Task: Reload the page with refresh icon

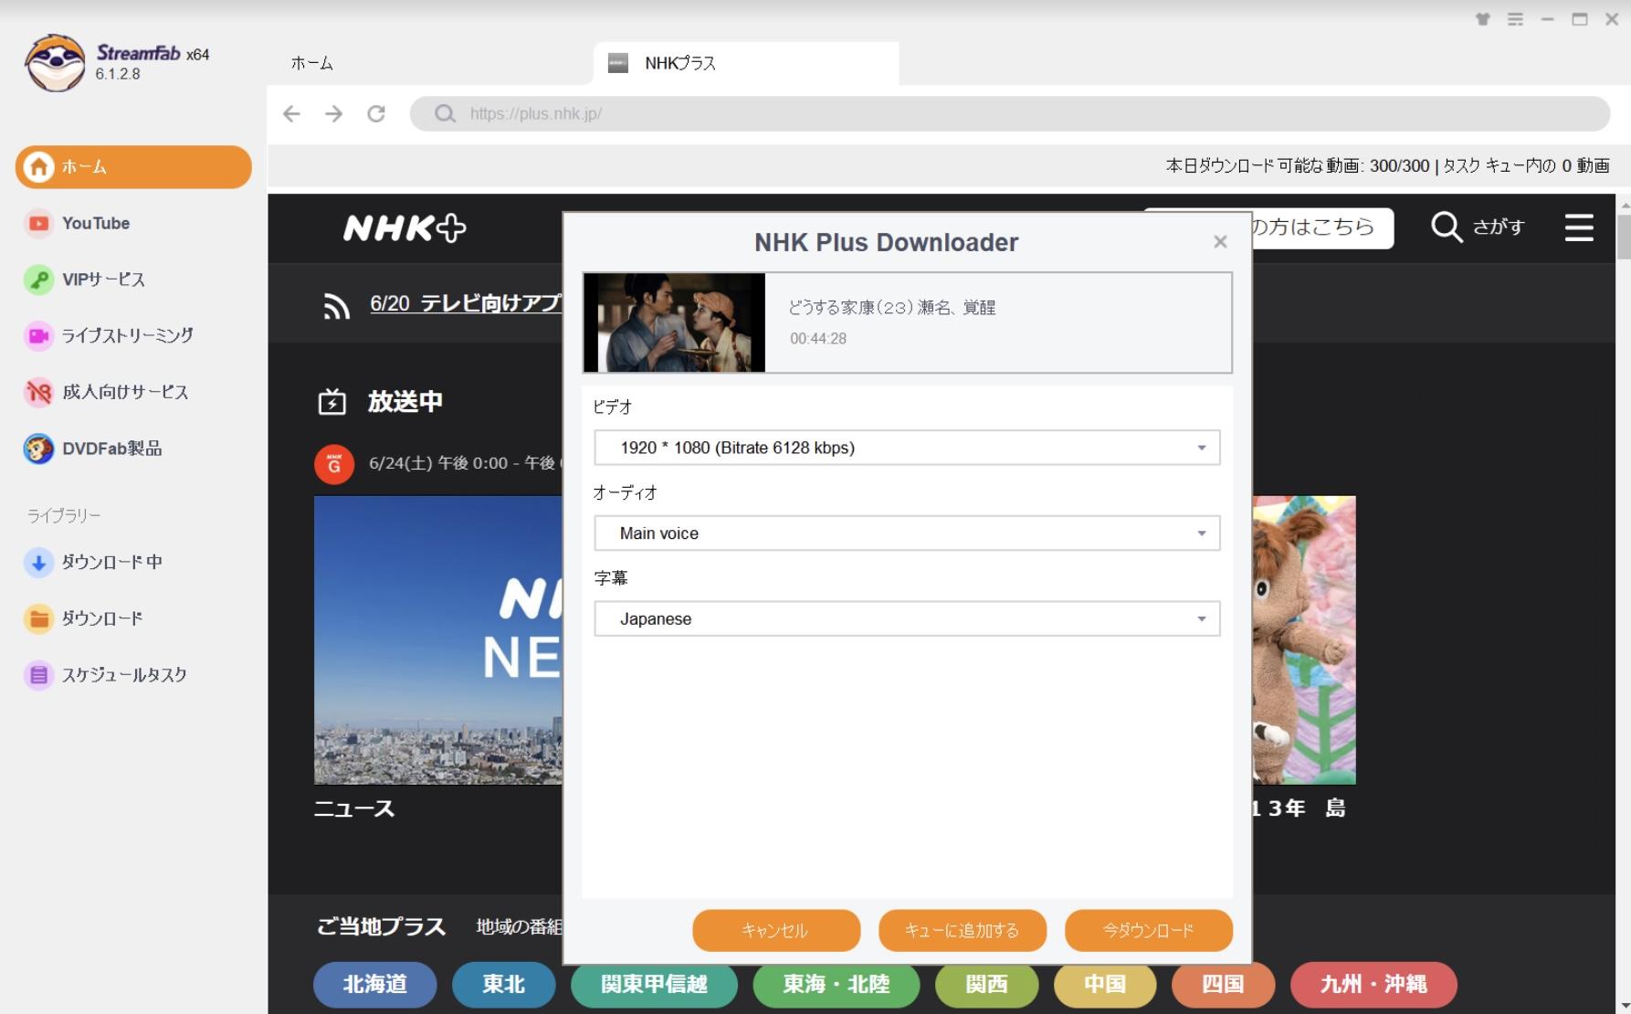Action: [x=376, y=113]
